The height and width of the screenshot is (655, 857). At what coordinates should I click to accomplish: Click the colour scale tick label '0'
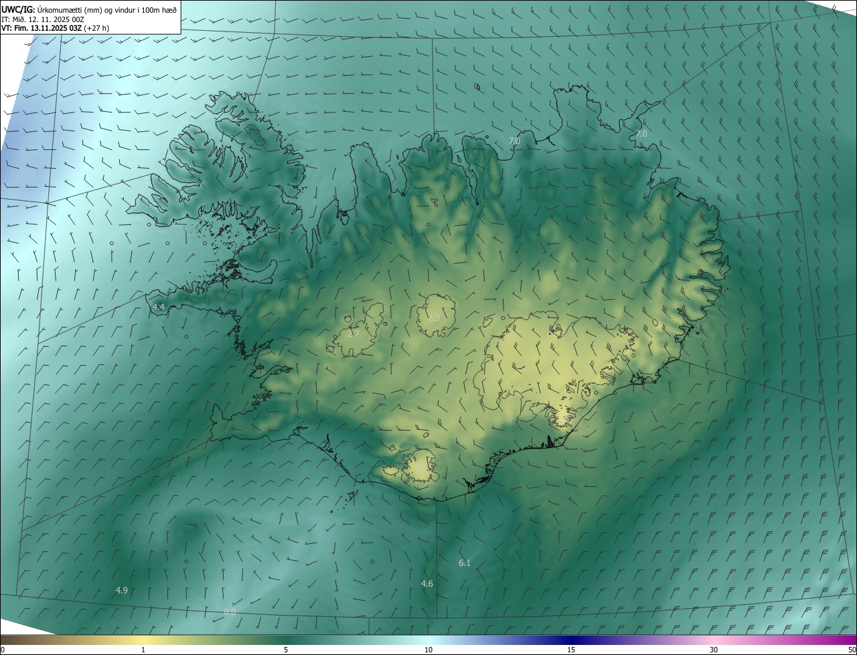[x=3, y=650]
